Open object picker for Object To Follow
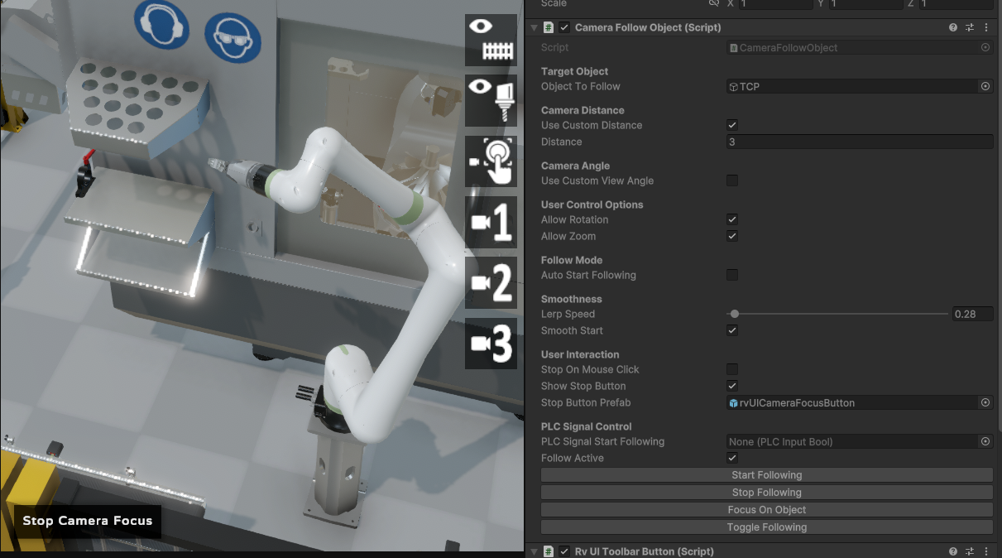The width and height of the screenshot is (1002, 558). (985, 86)
